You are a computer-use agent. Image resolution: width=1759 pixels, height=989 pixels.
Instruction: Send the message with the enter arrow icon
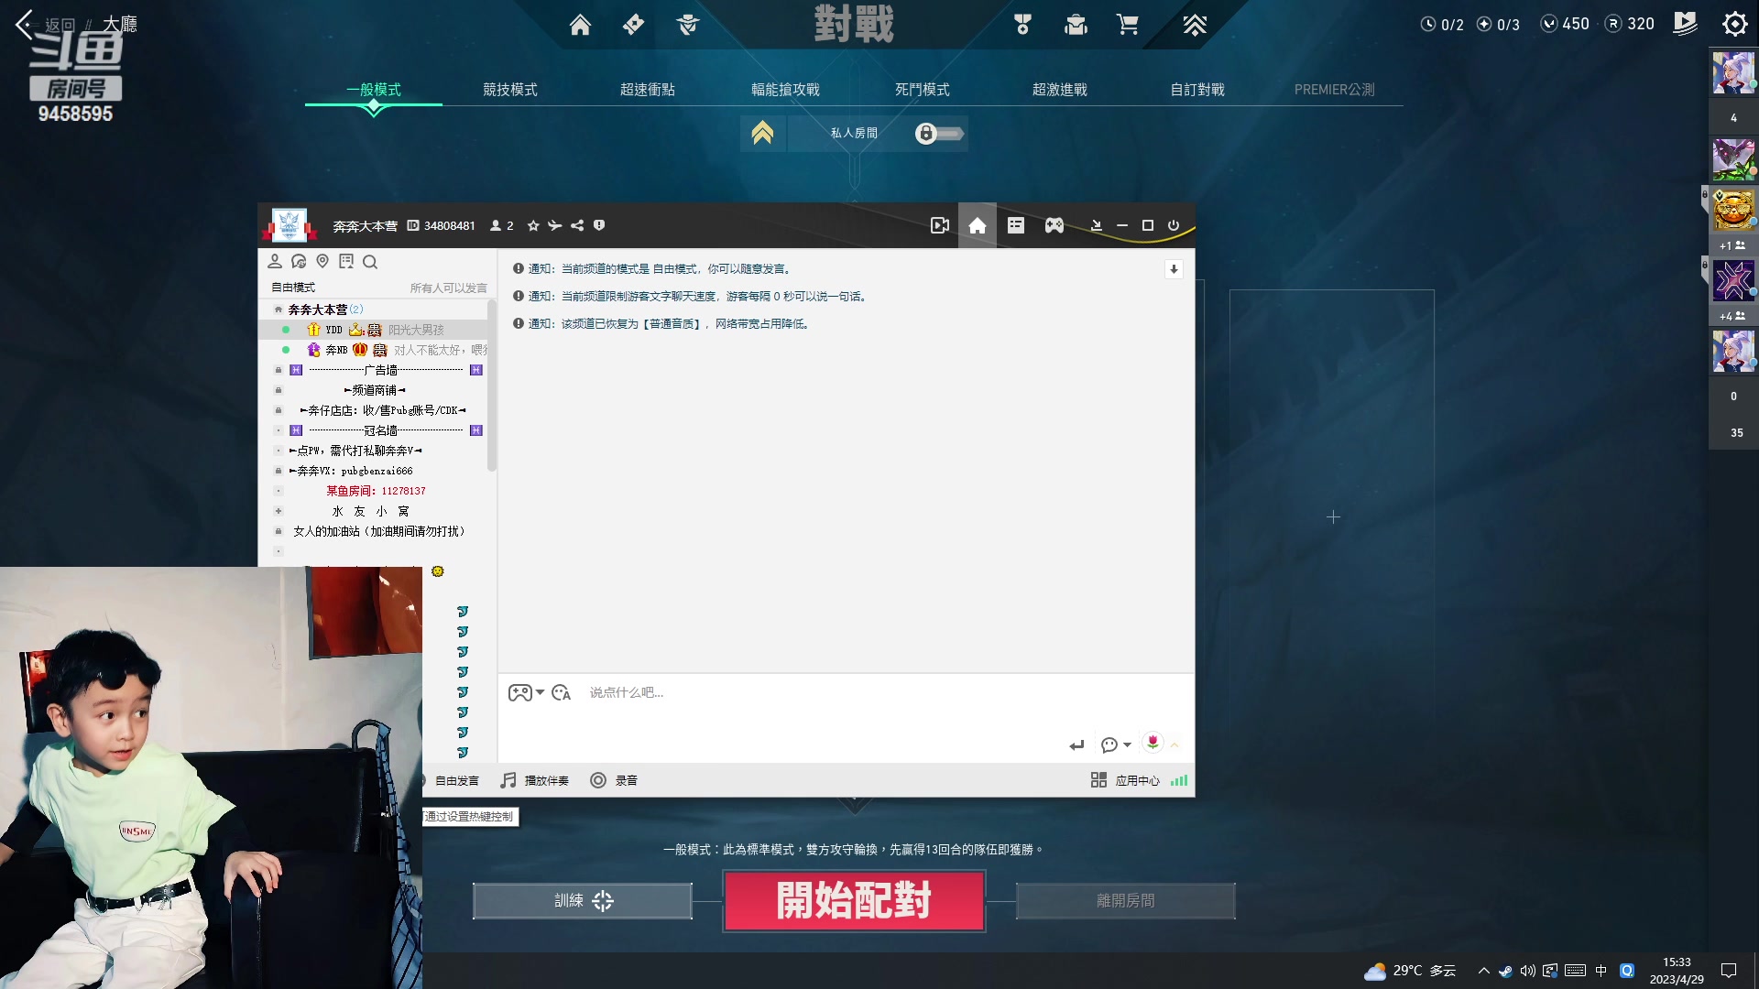[1076, 745]
